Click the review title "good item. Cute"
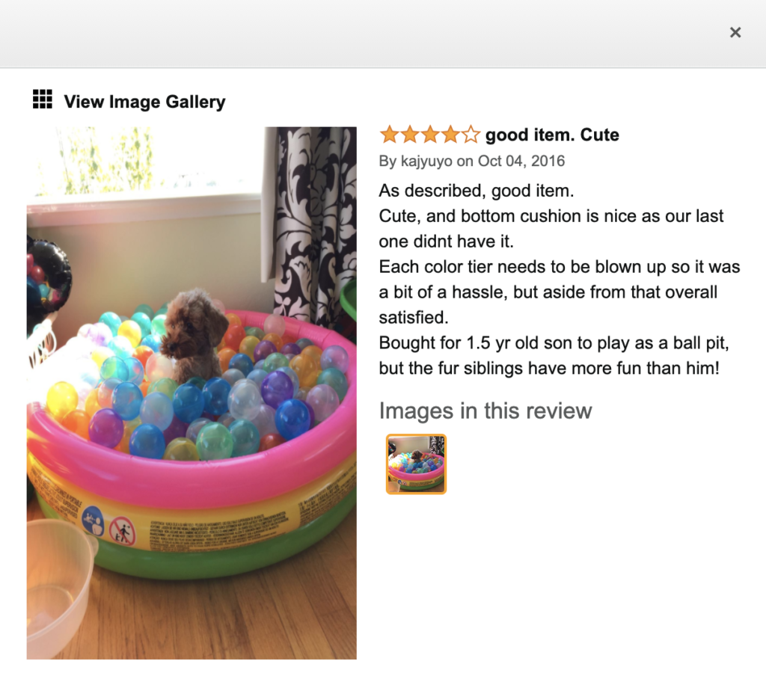Viewport: 766px width, 676px height. point(552,135)
